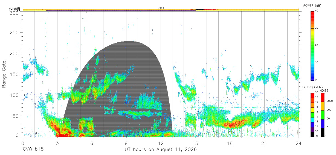Click the 30 tick on the power scale
Viewport: 336px width, 155px height.
tap(317, 28)
